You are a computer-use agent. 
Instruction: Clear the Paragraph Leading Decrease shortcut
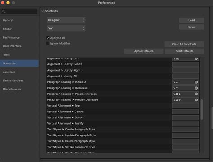pyautogui.click(x=196, y=88)
